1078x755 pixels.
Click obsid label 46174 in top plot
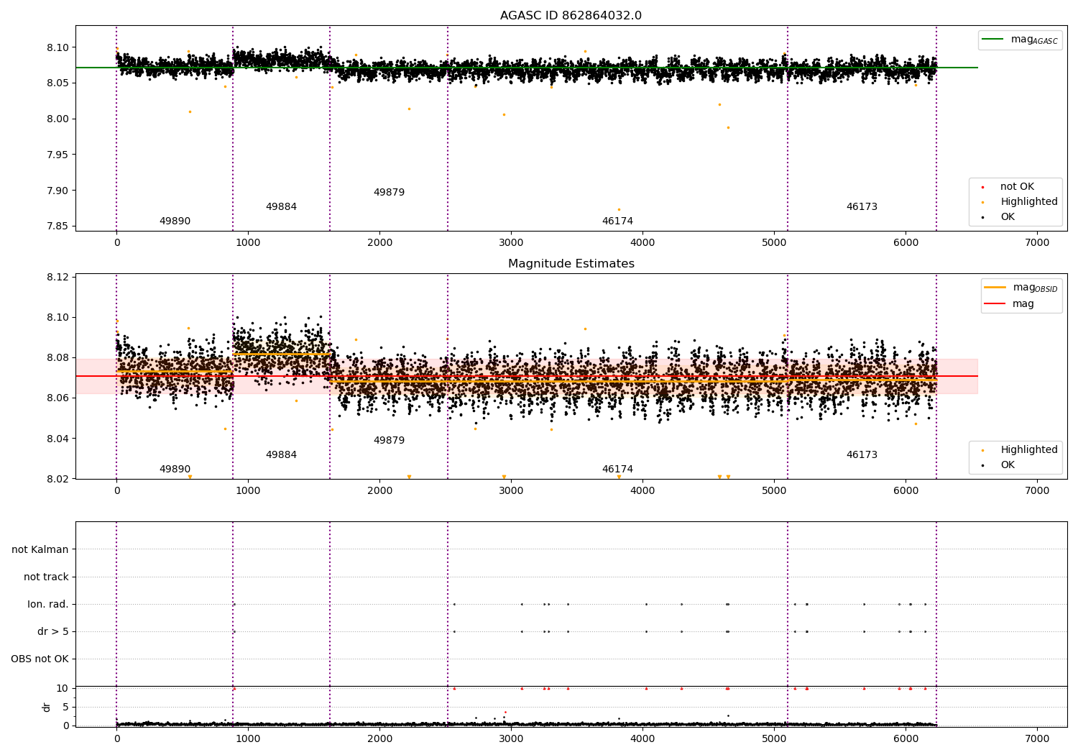(x=617, y=221)
